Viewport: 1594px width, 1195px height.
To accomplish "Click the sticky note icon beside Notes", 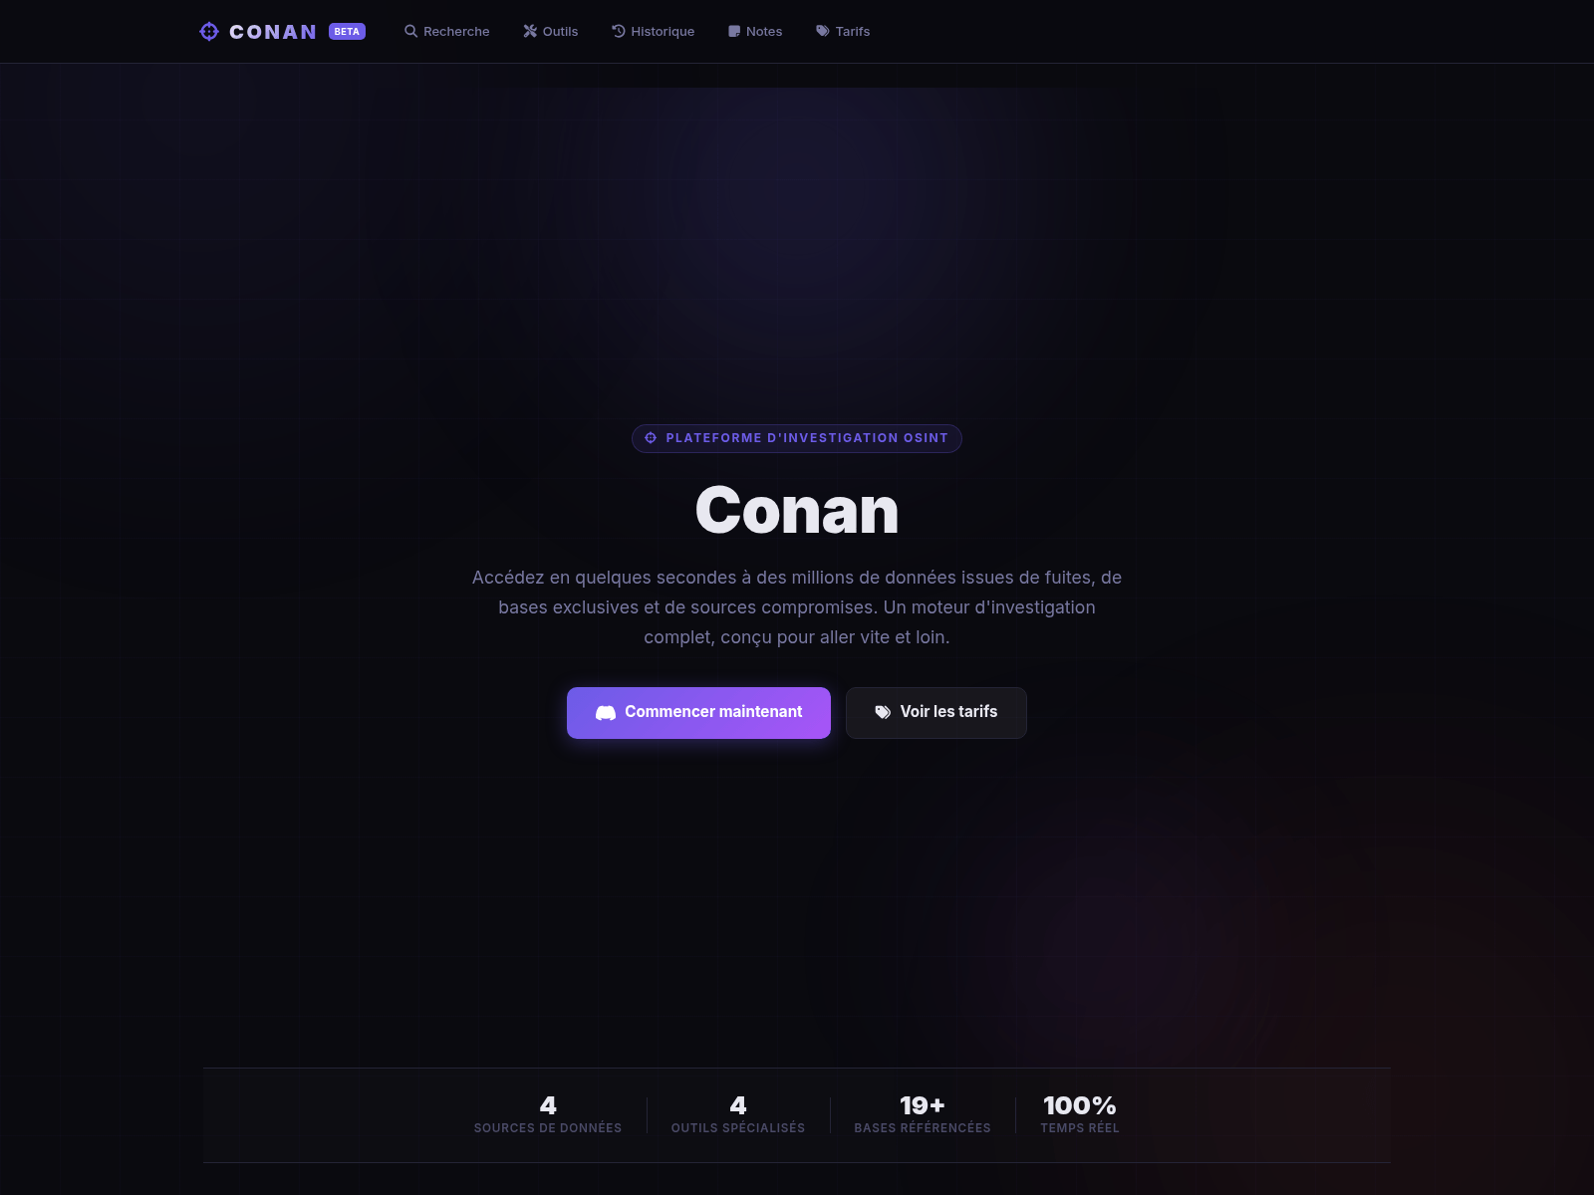I will tap(734, 32).
